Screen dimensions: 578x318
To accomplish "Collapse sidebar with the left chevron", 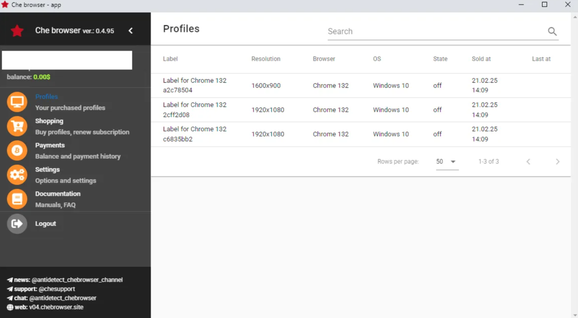I will [x=131, y=31].
